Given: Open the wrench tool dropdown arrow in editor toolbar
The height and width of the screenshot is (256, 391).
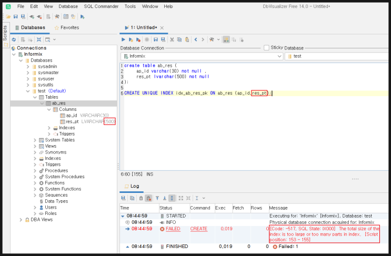Looking at the screenshot, I should [x=218, y=39].
